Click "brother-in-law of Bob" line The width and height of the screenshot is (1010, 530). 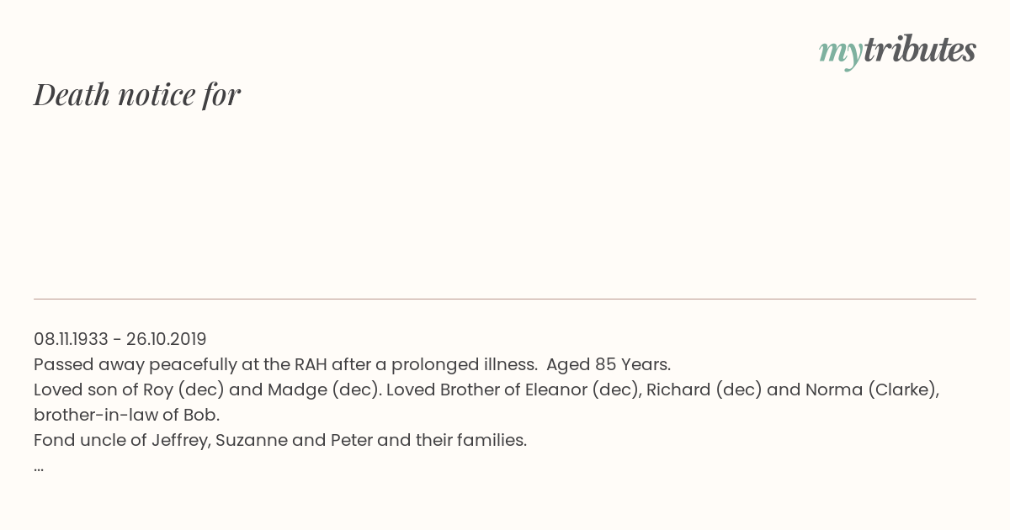[x=126, y=416]
